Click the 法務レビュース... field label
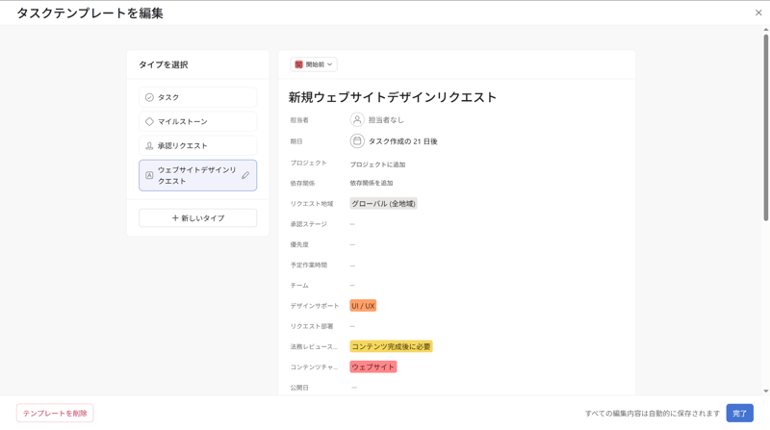 click(314, 346)
